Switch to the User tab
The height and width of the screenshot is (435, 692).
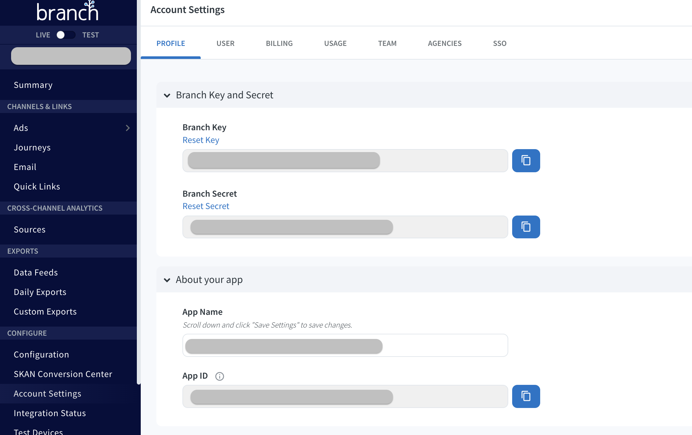(x=225, y=43)
